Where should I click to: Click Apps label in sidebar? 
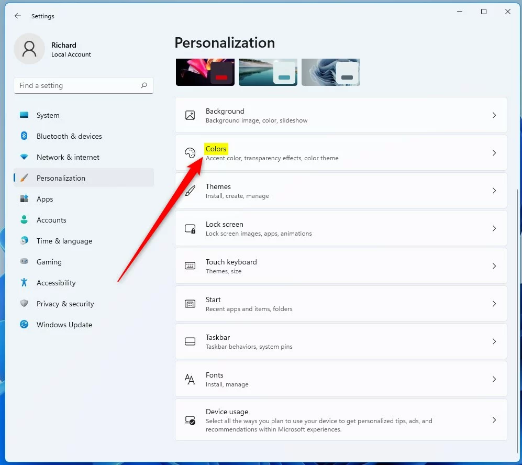tap(45, 199)
